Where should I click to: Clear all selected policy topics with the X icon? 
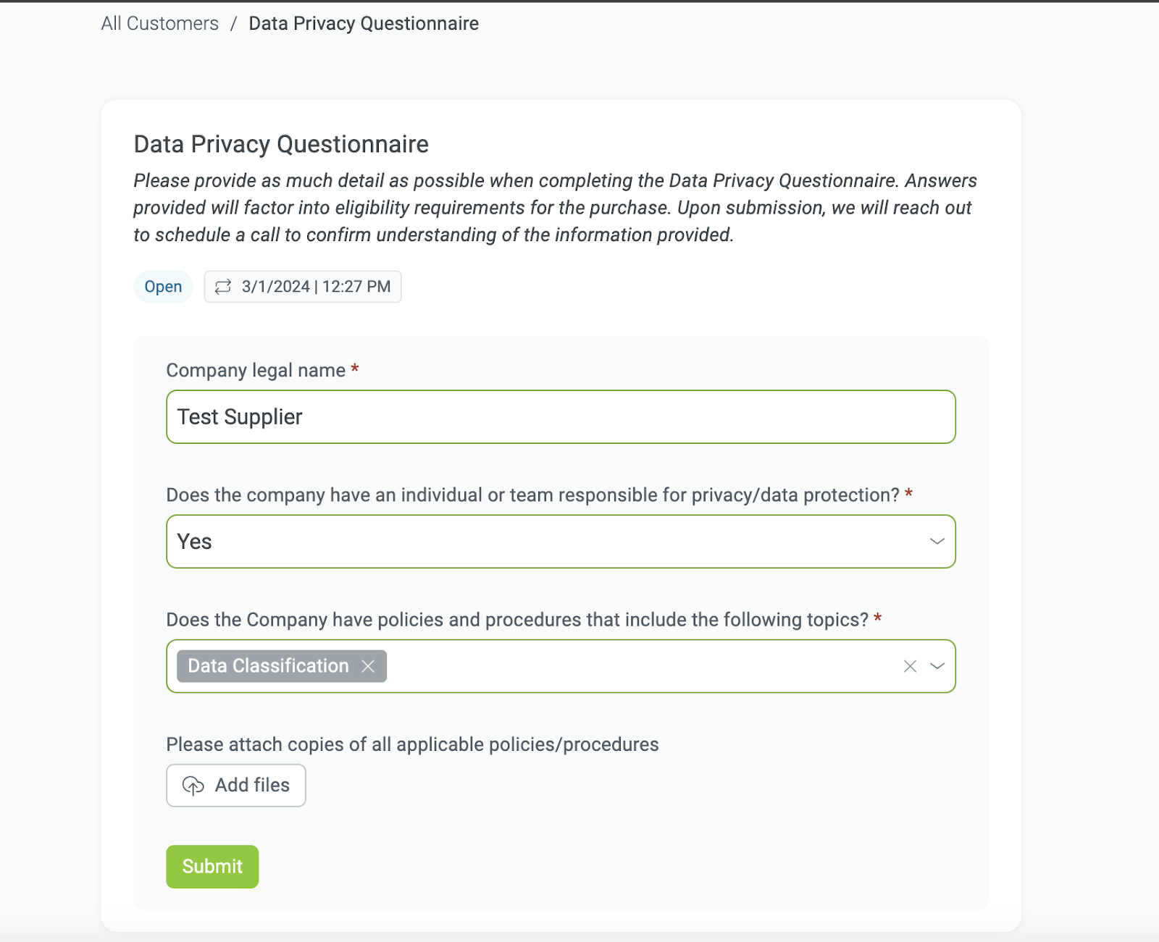910,665
